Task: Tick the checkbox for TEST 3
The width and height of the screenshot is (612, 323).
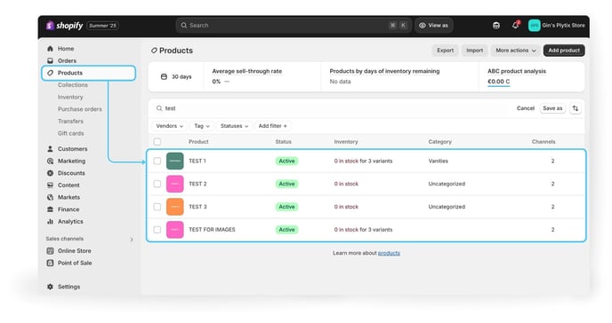Action: pyautogui.click(x=157, y=207)
